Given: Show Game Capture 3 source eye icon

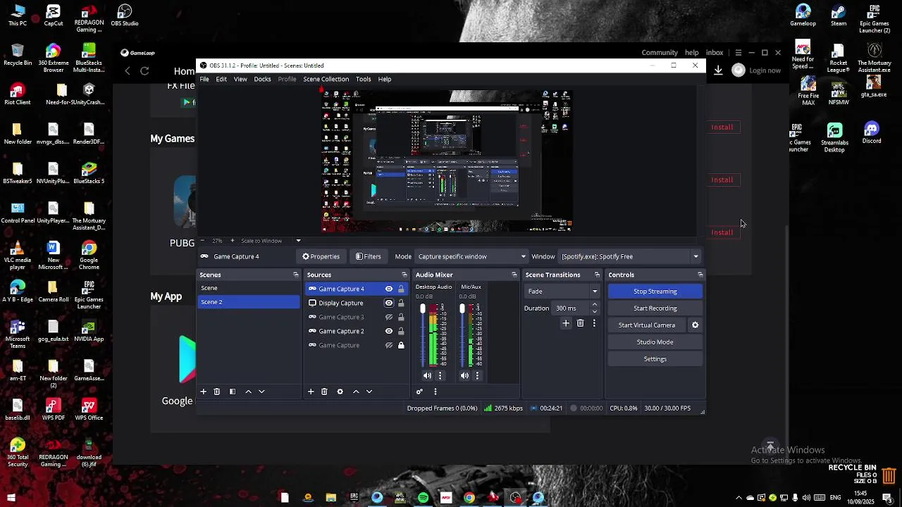Looking at the screenshot, I should pyautogui.click(x=388, y=317).
